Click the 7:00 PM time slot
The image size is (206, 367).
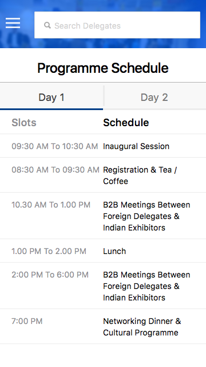[x=27, y=321]
